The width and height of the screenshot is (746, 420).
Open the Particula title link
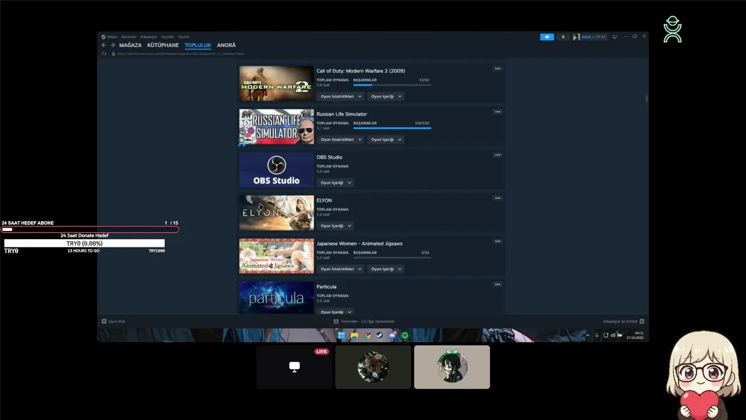[326, 286]
